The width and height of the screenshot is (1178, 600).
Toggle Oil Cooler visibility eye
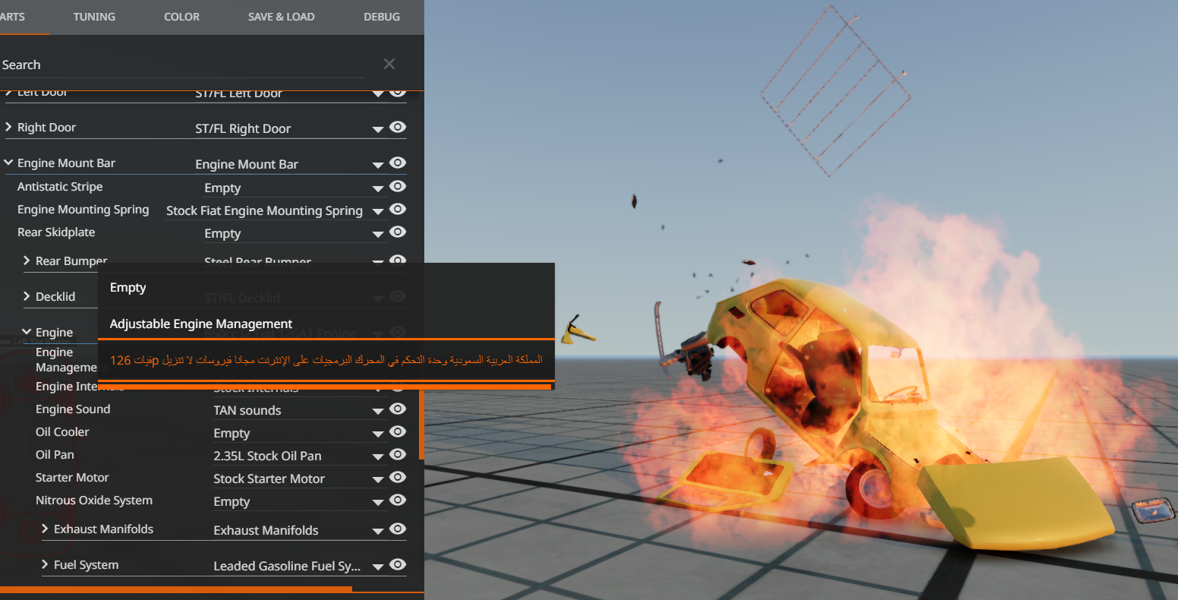pyautogui.click(x=398, y=431)
